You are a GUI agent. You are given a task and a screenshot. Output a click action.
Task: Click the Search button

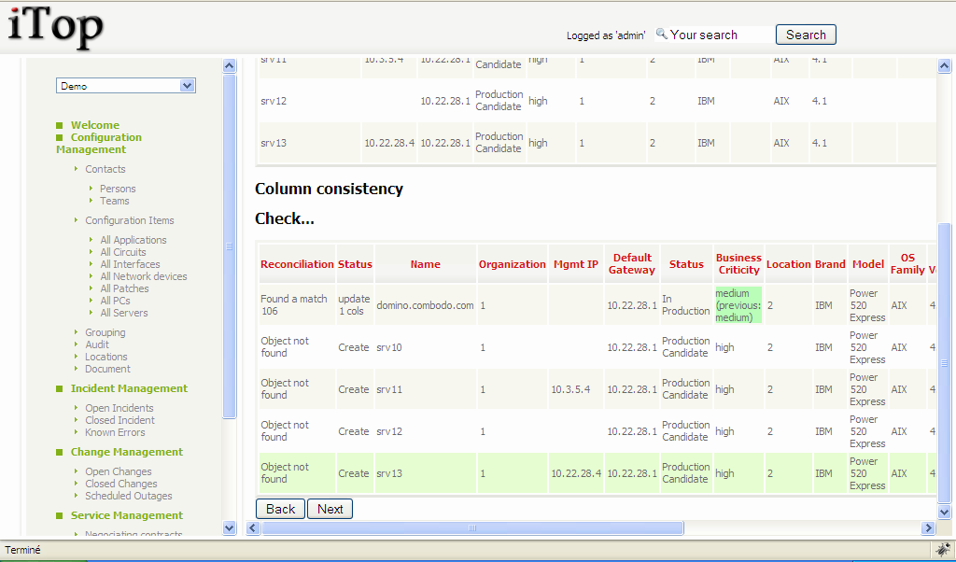[806, 35]
